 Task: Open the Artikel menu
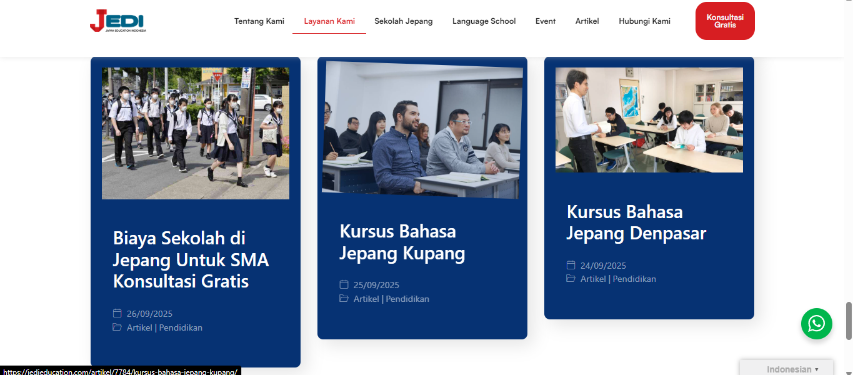click(x=587, y=21)
